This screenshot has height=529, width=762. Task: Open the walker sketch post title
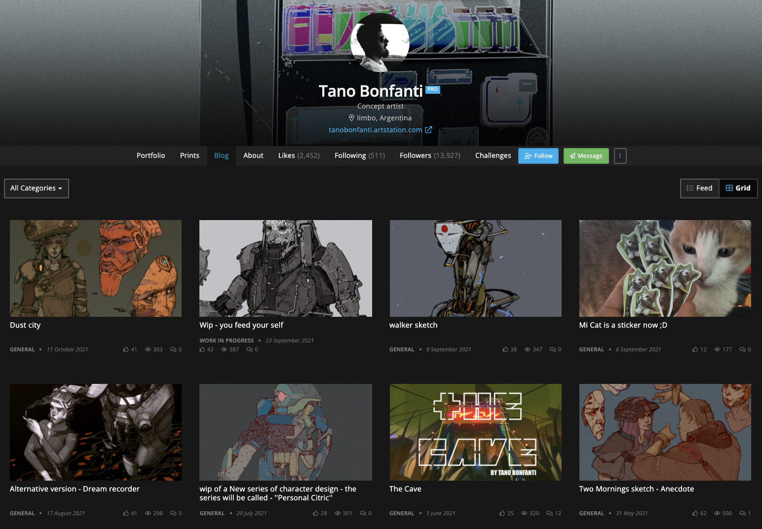[x=413, y=325]
